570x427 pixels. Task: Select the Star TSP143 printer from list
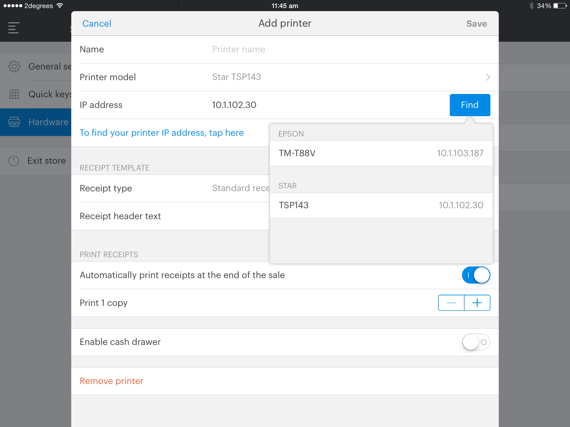(381, 205)
